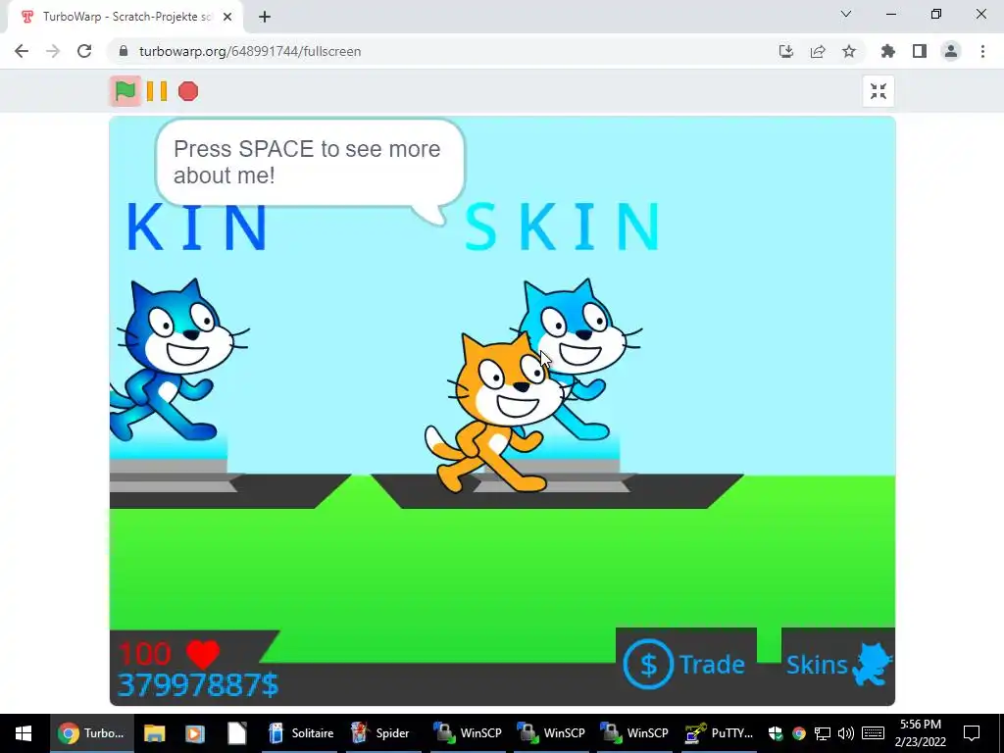Open the Chrome profile menu
Screen dimensions: 1004x753
(x=951, y=51)
